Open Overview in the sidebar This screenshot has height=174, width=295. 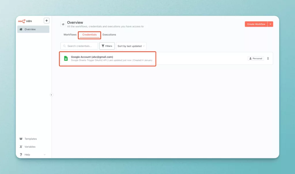click(x=33, y=29)
